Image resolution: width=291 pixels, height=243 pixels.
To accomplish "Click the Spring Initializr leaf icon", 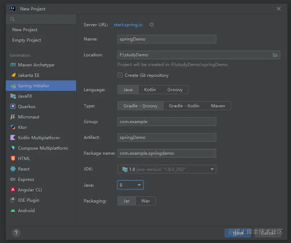I will pyautogui.click(x=13, y=86).
